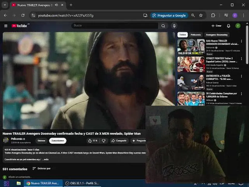Click the 551 comentarios heading
The width and height of the screenshot is (249, 187).
tap(15, 169)
